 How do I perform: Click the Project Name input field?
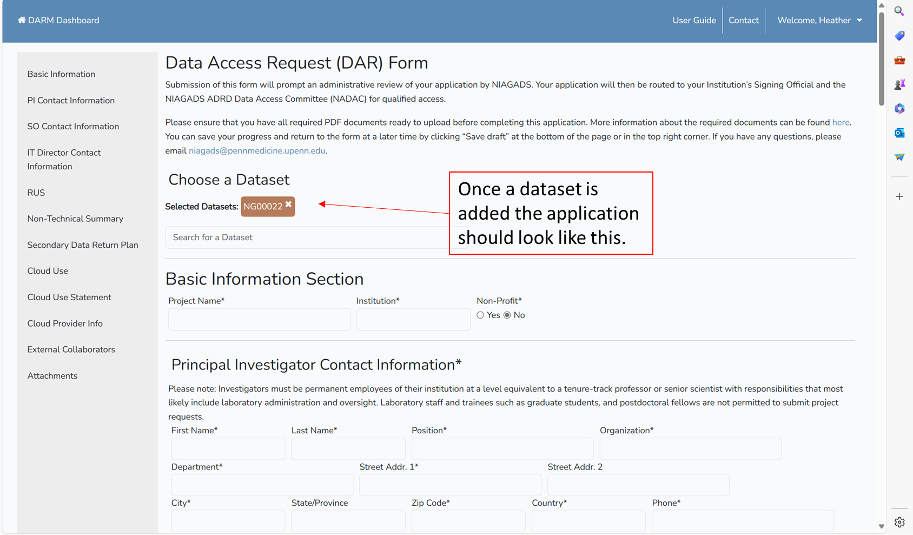[259, 320]
